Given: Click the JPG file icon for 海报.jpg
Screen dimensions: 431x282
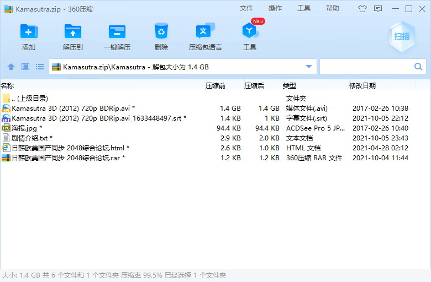Looking at the screenshot, I should (x=6, y=128).
